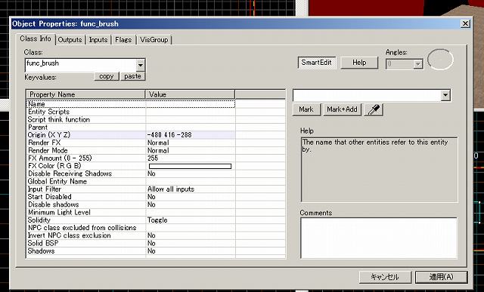Click the Mark button
The width and height of the screenshot is (484, 292).
click(x=306, y=109)
